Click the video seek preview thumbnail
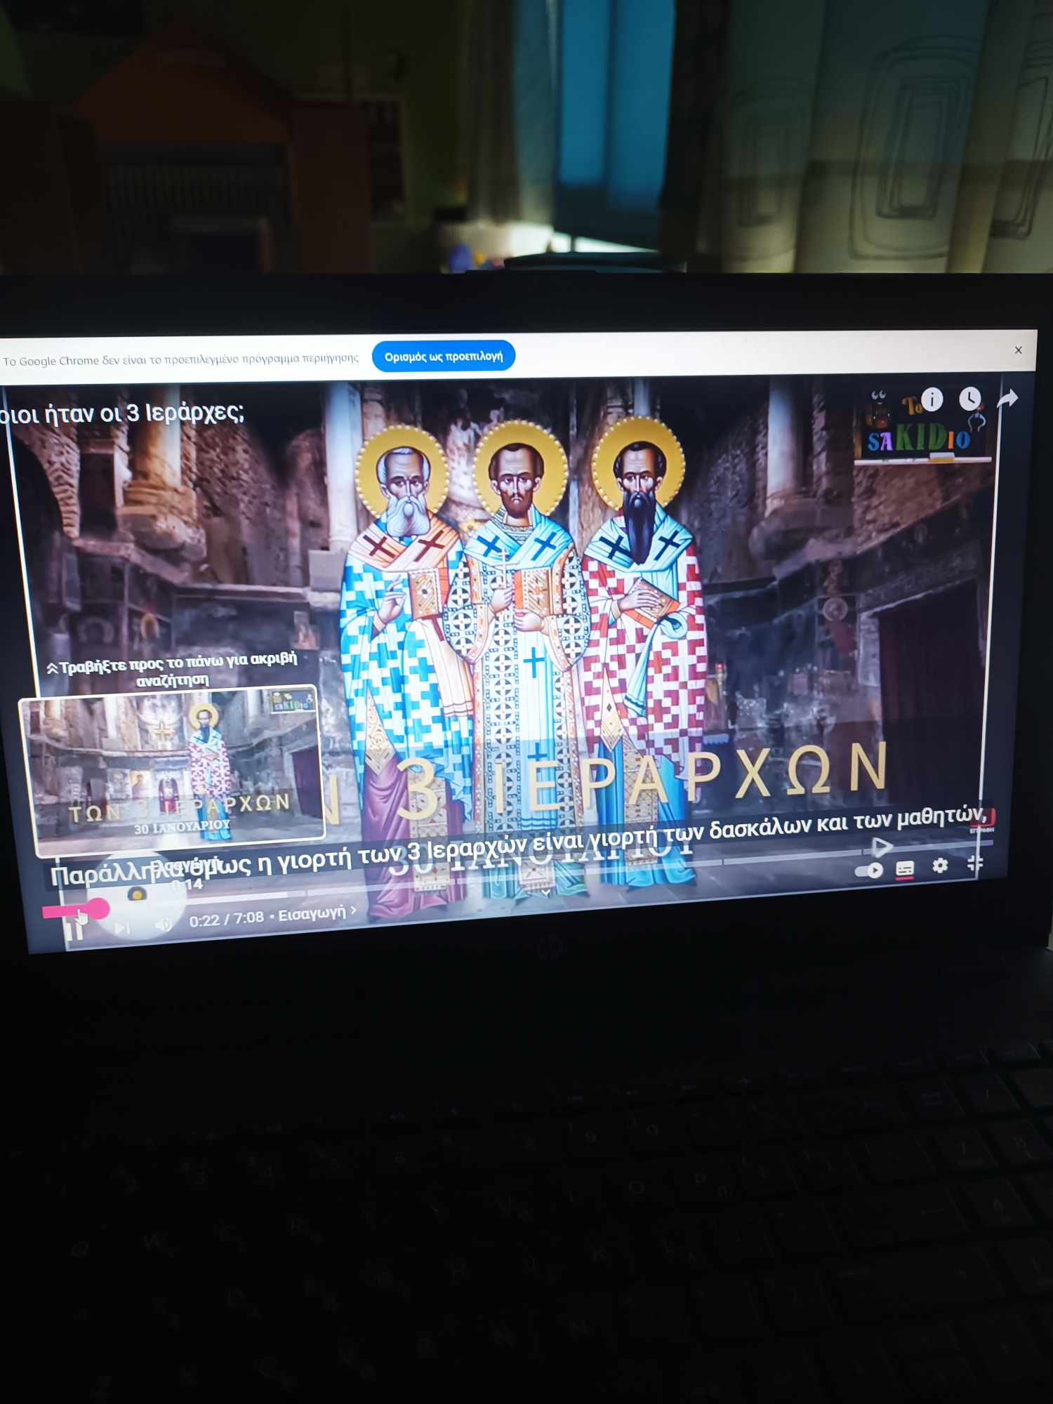This screenshot has width=1053, height=1404. (173, 770)
